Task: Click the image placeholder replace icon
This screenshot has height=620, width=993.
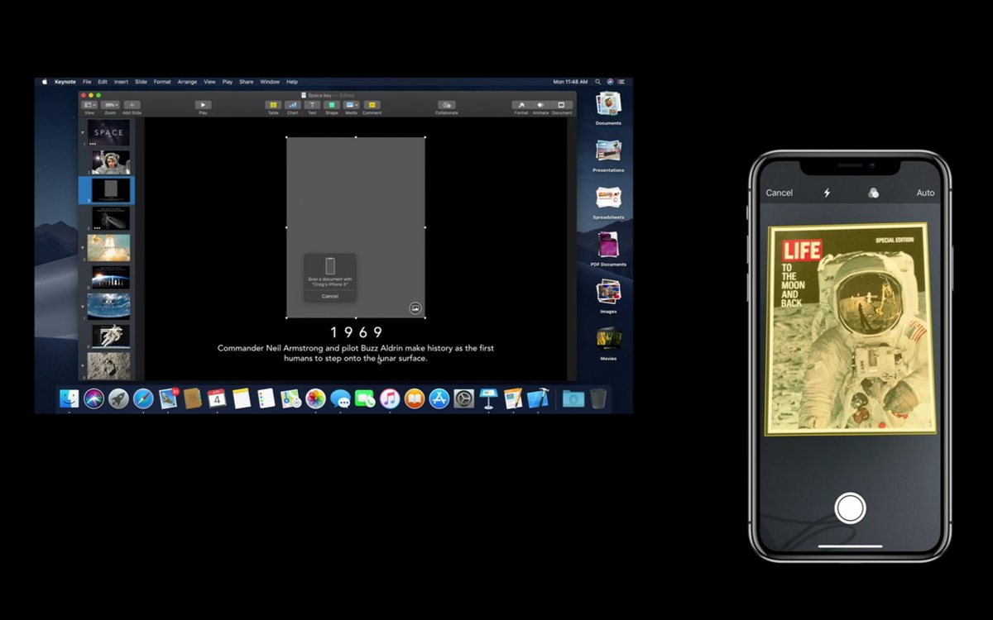Action: point(415,308)
